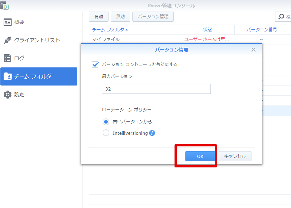The width and height of the screenshot is (291, 208).
Task: Click バージョン管理 toolbar button
Action: tap(153, 17)
